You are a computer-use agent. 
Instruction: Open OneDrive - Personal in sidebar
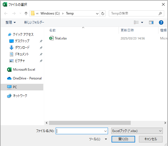pyautogui.click(x=27, y=78)
